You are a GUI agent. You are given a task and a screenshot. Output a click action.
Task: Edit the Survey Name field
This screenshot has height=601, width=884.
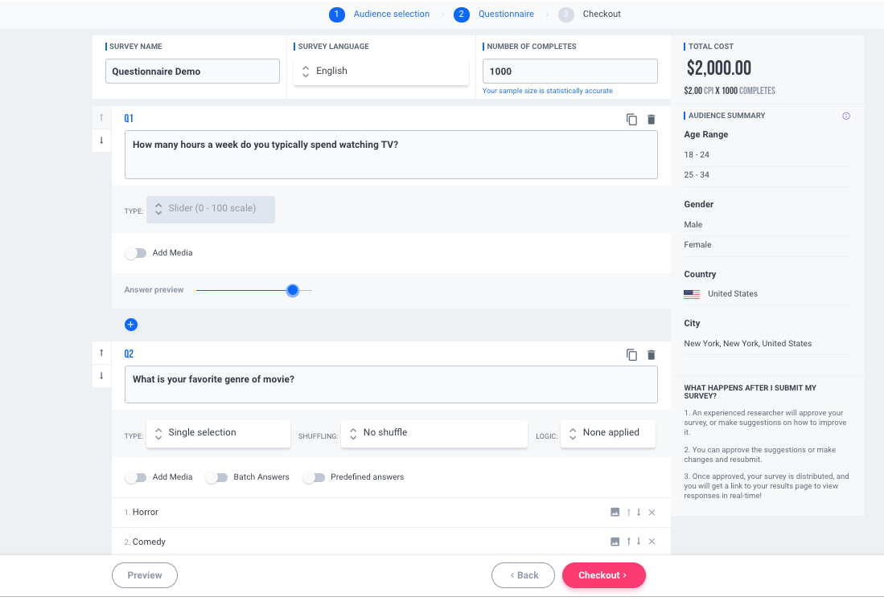point(192,72)
